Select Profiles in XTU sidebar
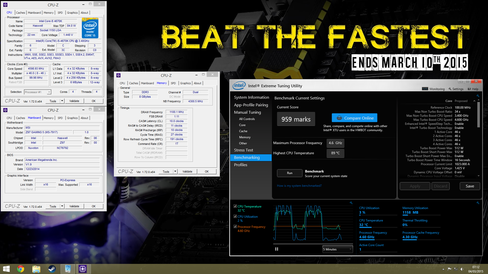Viewport: 488px width, 274px height. [241, 165]
